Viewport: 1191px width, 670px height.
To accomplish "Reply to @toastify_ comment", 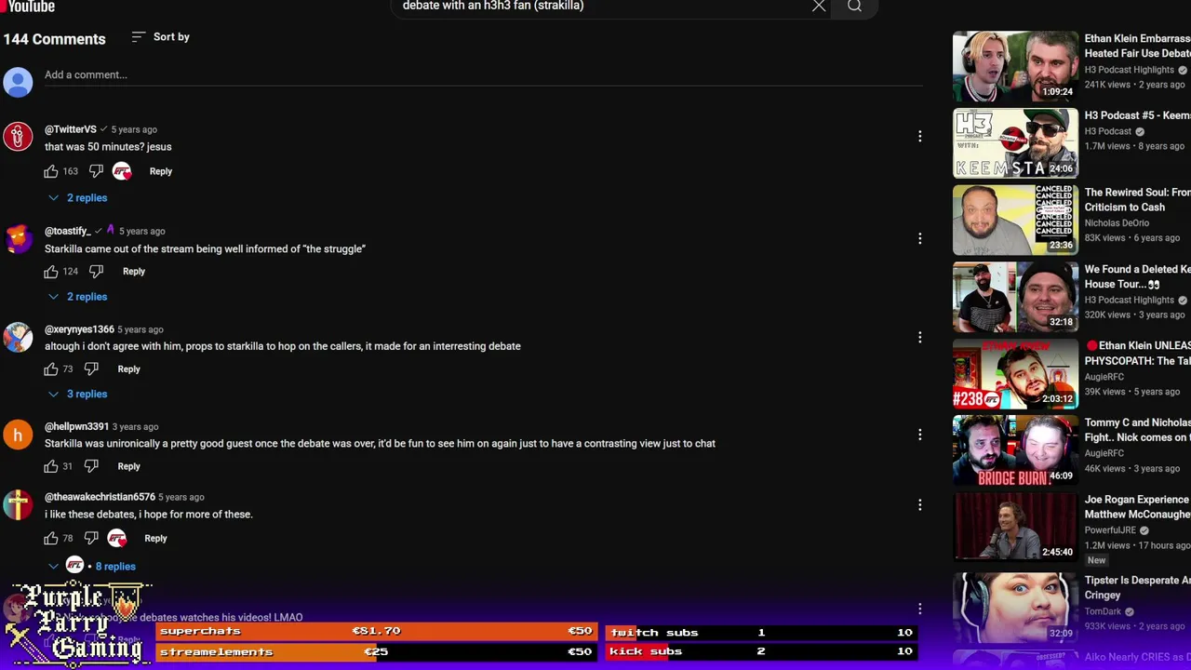I will [134, 272].
